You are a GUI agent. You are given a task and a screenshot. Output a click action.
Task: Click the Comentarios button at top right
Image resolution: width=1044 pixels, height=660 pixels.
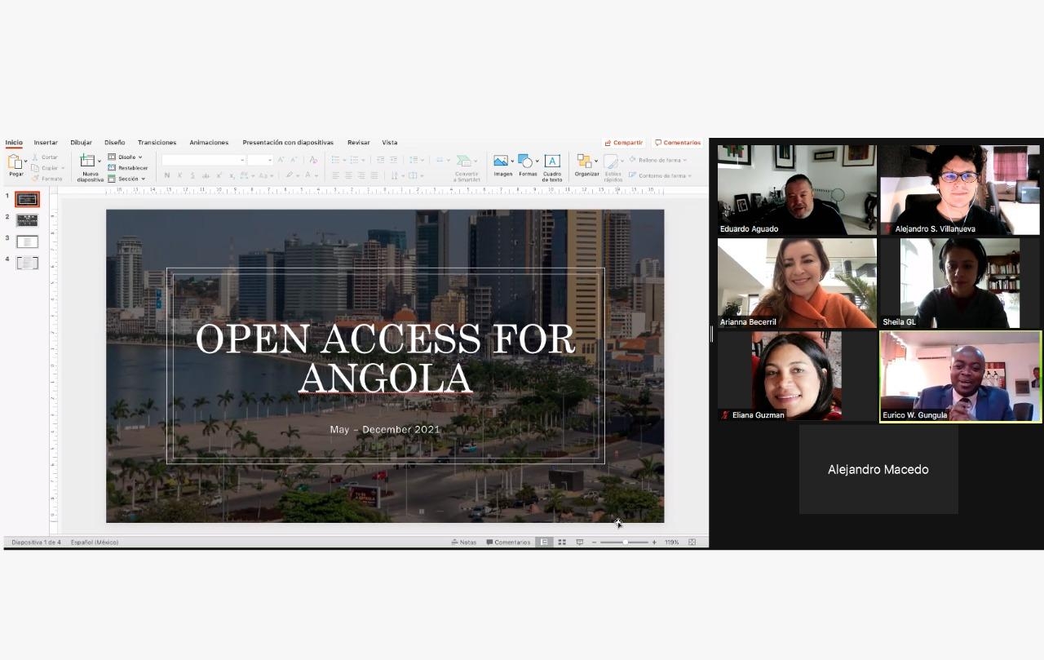coord(678,143)
